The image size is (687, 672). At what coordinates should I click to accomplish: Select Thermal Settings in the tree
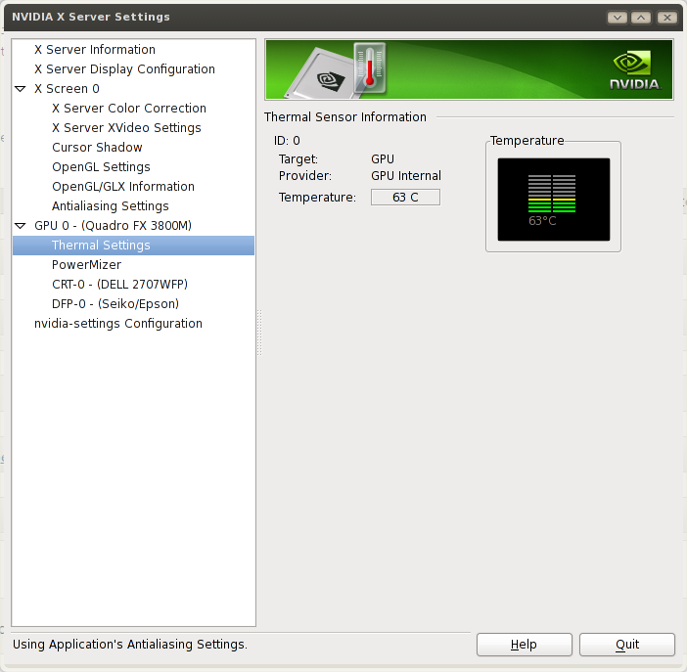[134, 246]
